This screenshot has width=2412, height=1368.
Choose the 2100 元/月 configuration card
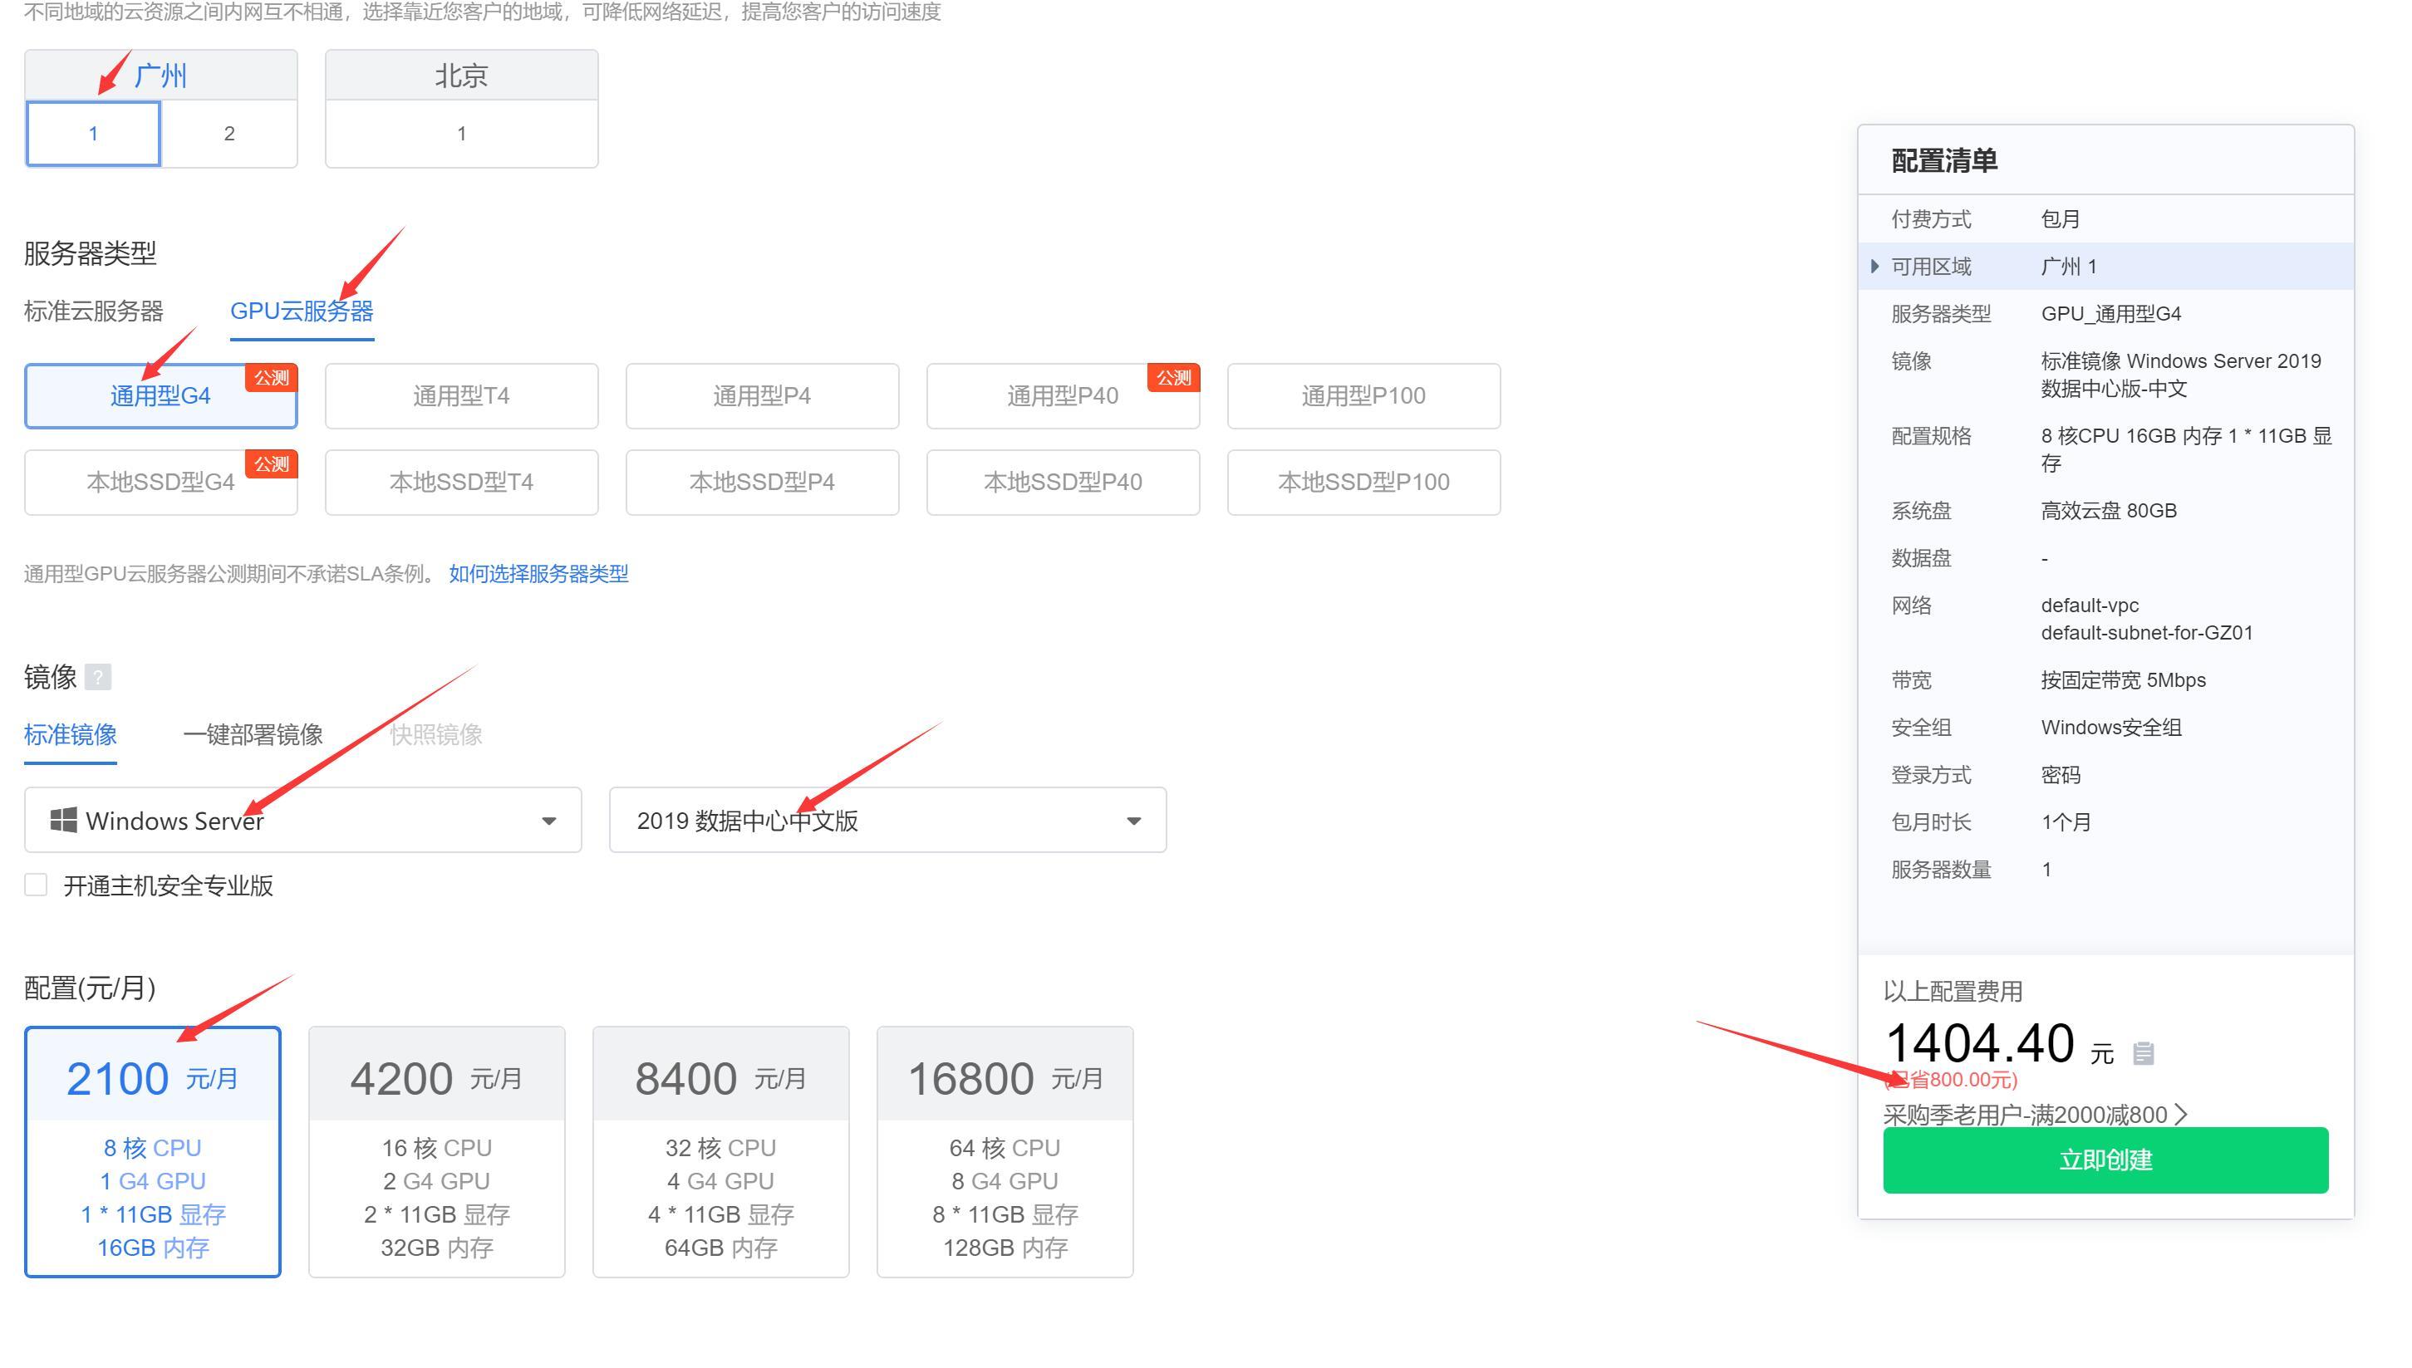[x=152, y=1152]
